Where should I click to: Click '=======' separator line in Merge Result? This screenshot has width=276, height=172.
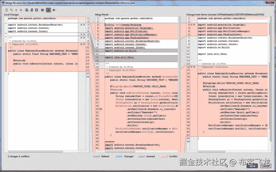(x=109, y=142)
